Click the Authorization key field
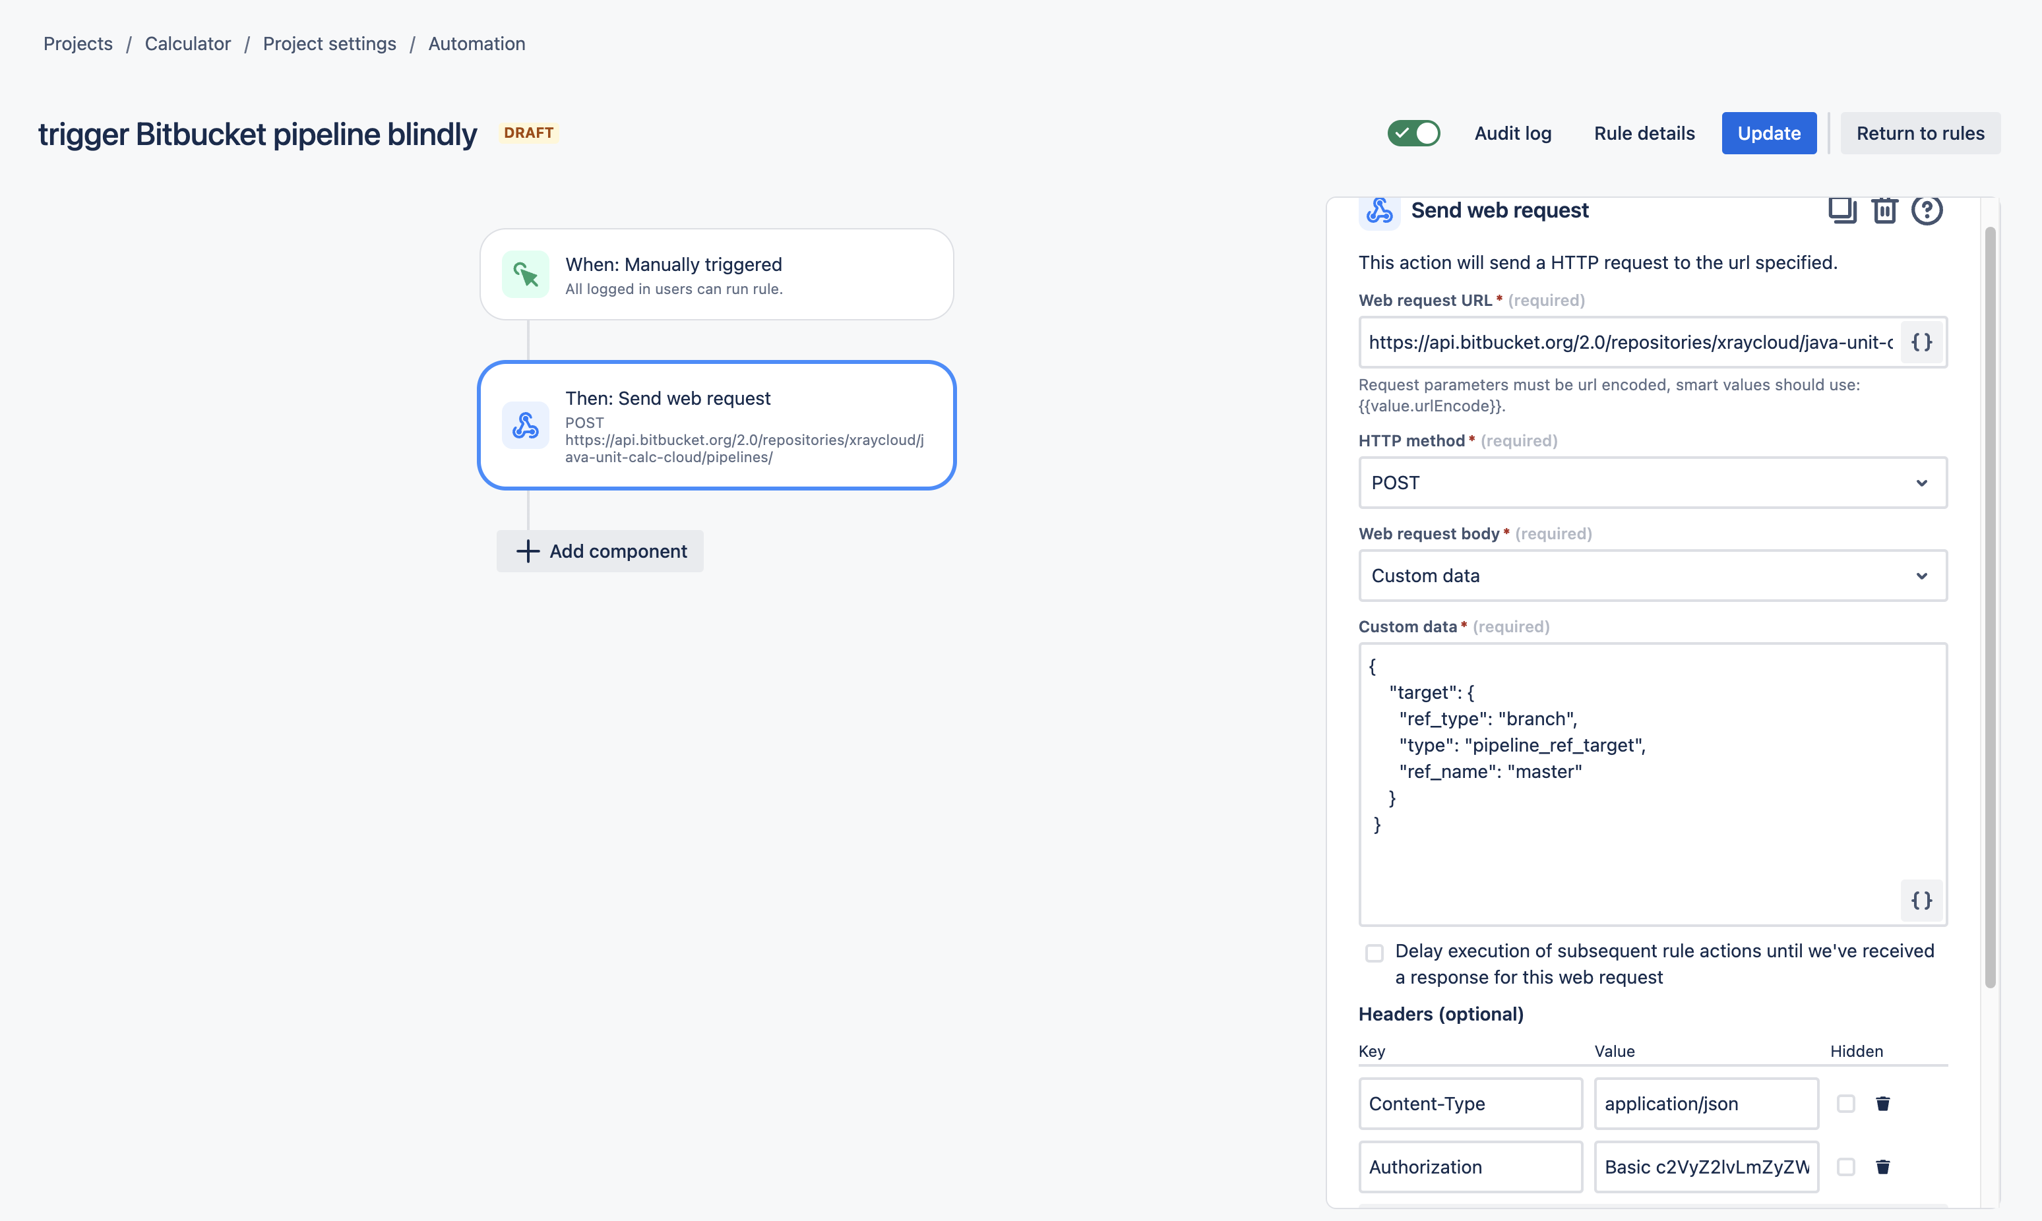Image resolution: width=2042 pixels, height=1221 pixels. point(1471,1167)
